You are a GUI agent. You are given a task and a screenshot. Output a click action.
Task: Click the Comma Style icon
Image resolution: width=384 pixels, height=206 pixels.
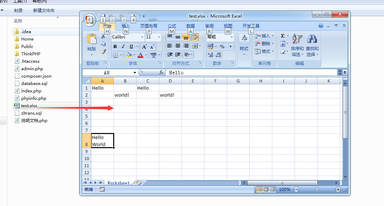click(x=231, y=47)
